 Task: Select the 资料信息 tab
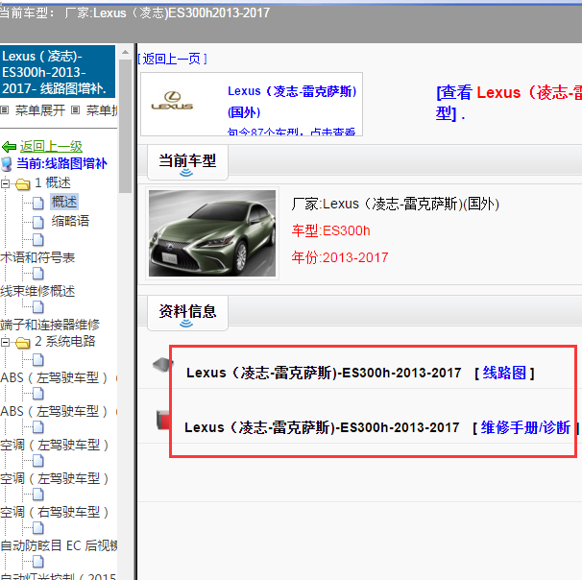point(188,312)
